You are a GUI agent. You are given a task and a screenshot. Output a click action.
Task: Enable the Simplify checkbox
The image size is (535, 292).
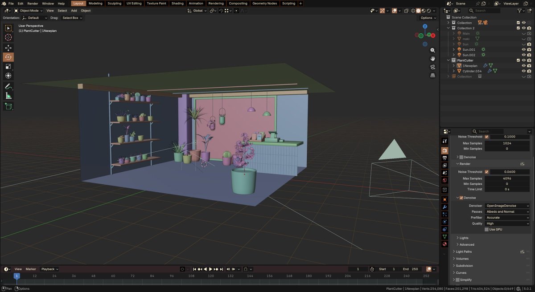click(x=457, y=280)
